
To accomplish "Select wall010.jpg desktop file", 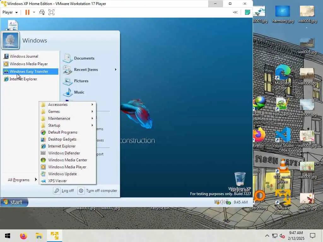I will click(x=307, y=201).
